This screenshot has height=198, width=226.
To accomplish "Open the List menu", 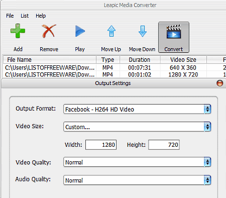I will point(25,16).
